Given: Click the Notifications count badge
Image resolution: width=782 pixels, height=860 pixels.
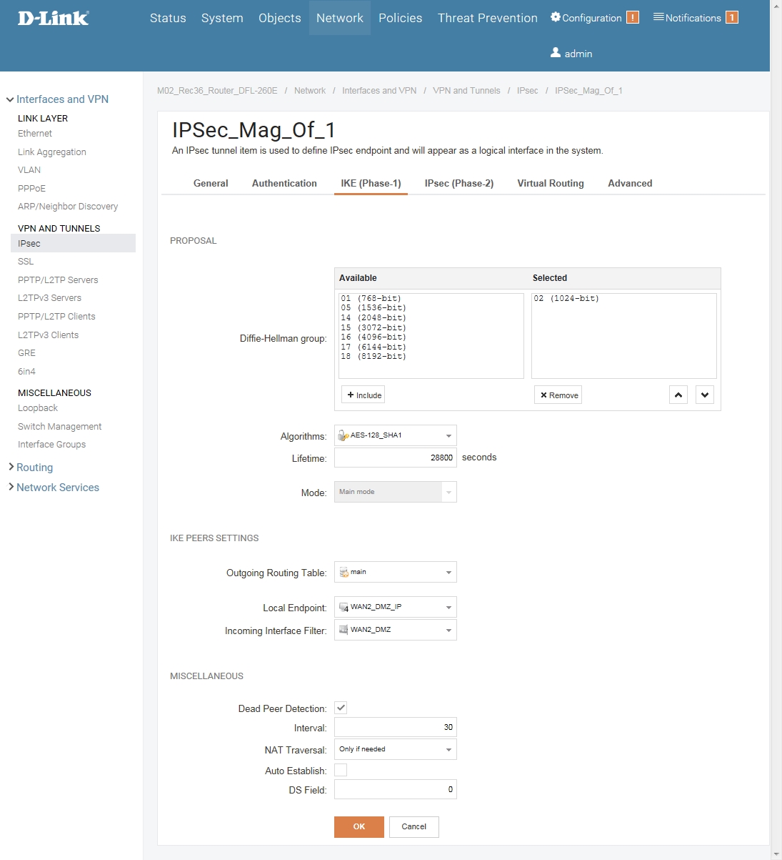Looking at the screenshot, I should tap(731, 18).
